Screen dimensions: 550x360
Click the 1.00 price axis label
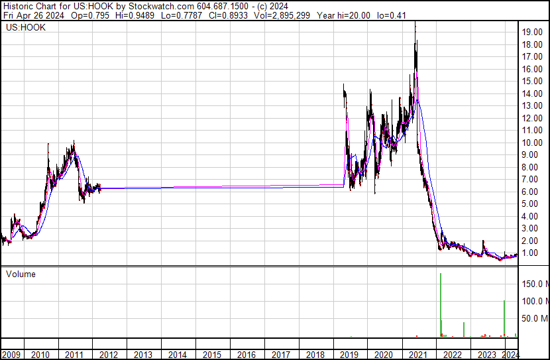point(531,253)
